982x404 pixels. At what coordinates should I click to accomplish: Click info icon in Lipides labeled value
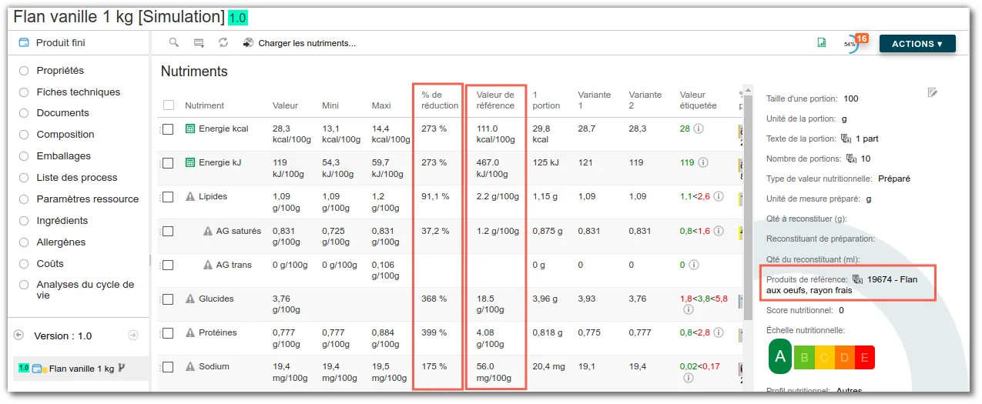[x=719, y=196]
